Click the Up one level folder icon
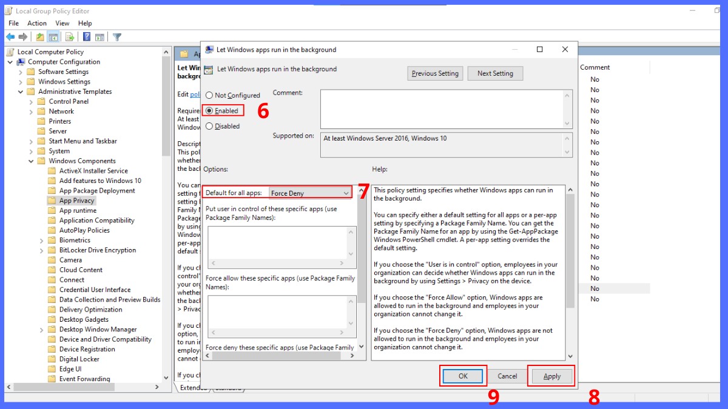Image resolution: width=728 pixels, height=409 pixels. tap(40, 36)
